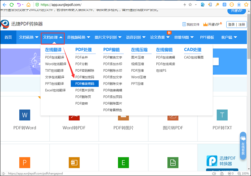This screenshot has height=176, width=251.
Task: Open 在线PS under 在线编辑
Action: [x=161, y=71]
